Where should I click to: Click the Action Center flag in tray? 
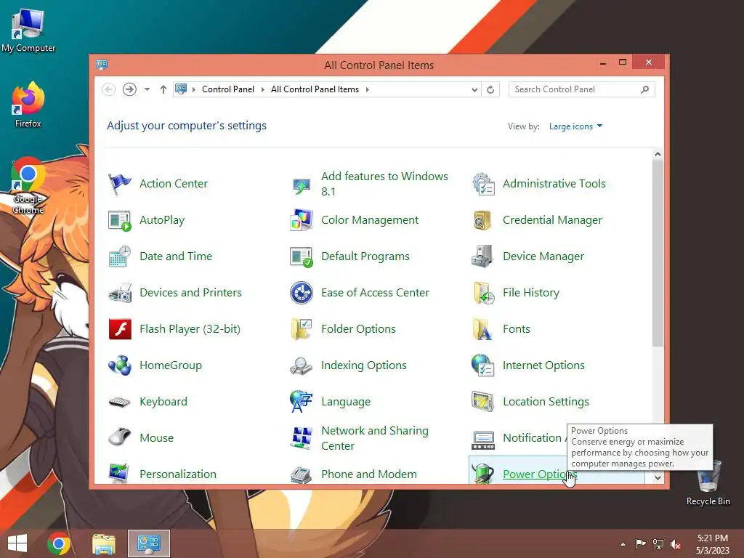click(x=641, y=544)
